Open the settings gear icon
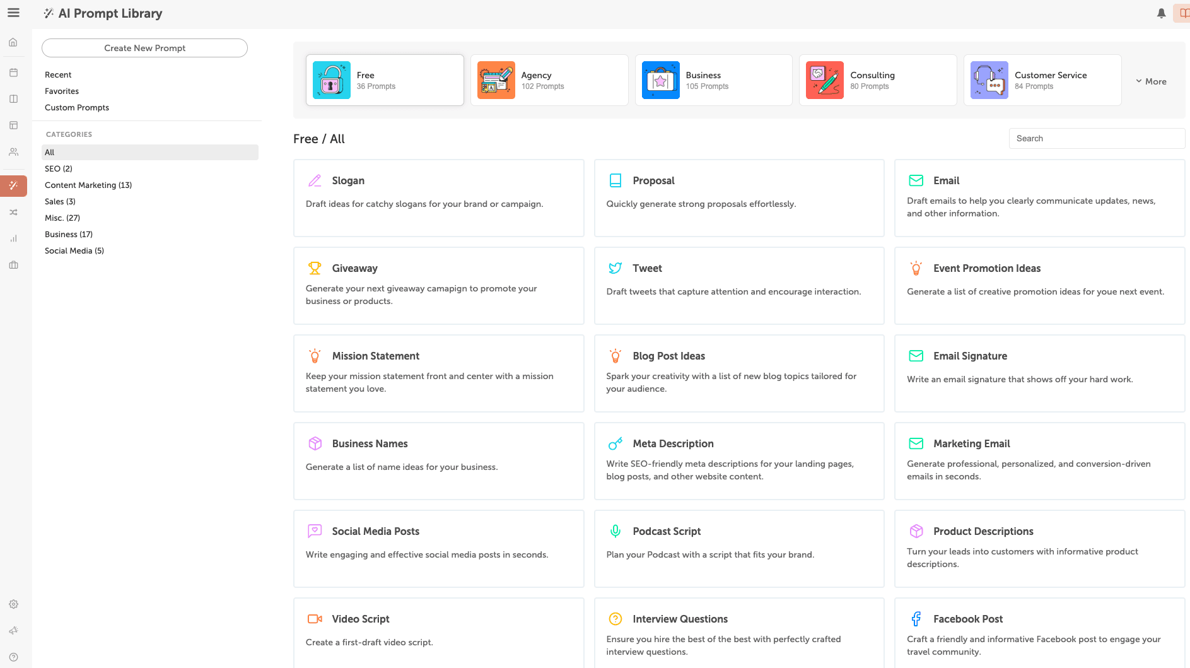 pyautogui.click(x=13, y=604)
